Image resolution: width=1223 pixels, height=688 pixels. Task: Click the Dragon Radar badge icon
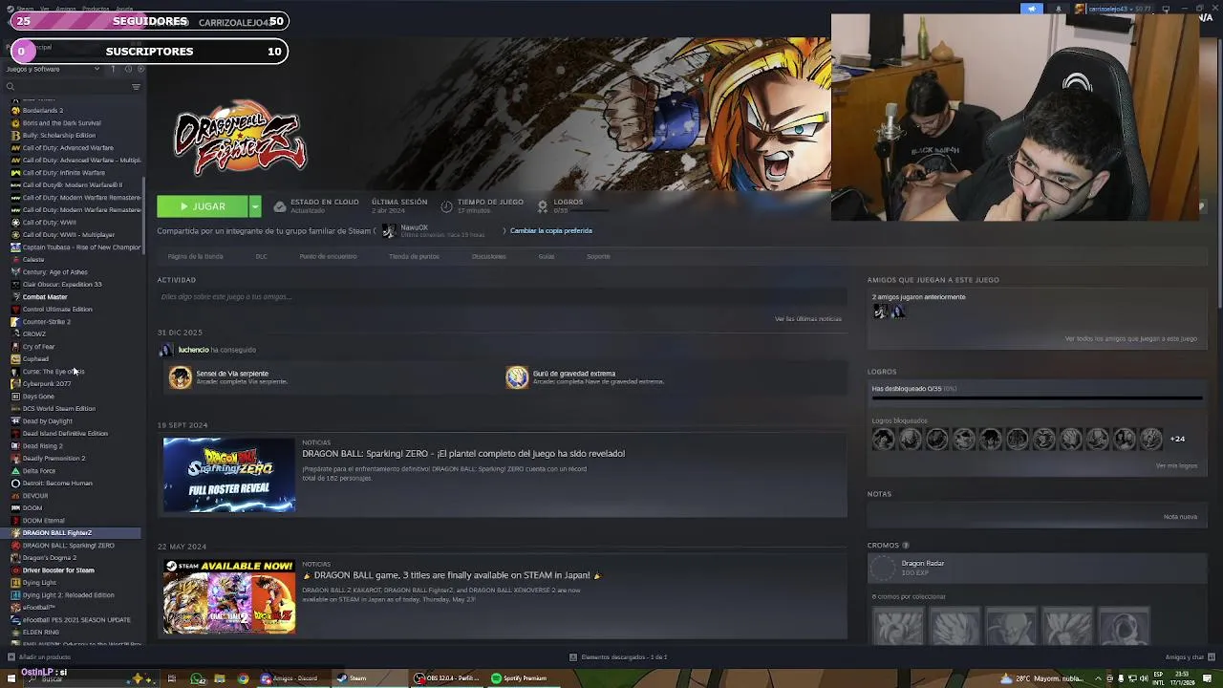pyautogui.click(x=884, y=568)
